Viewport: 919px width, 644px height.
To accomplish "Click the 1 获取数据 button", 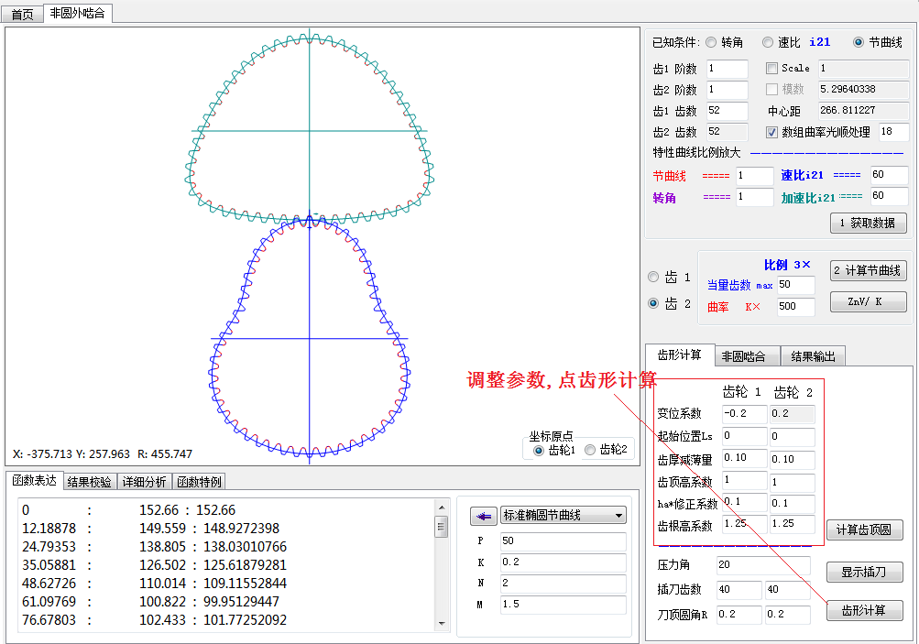I will [x=868, y=223].
